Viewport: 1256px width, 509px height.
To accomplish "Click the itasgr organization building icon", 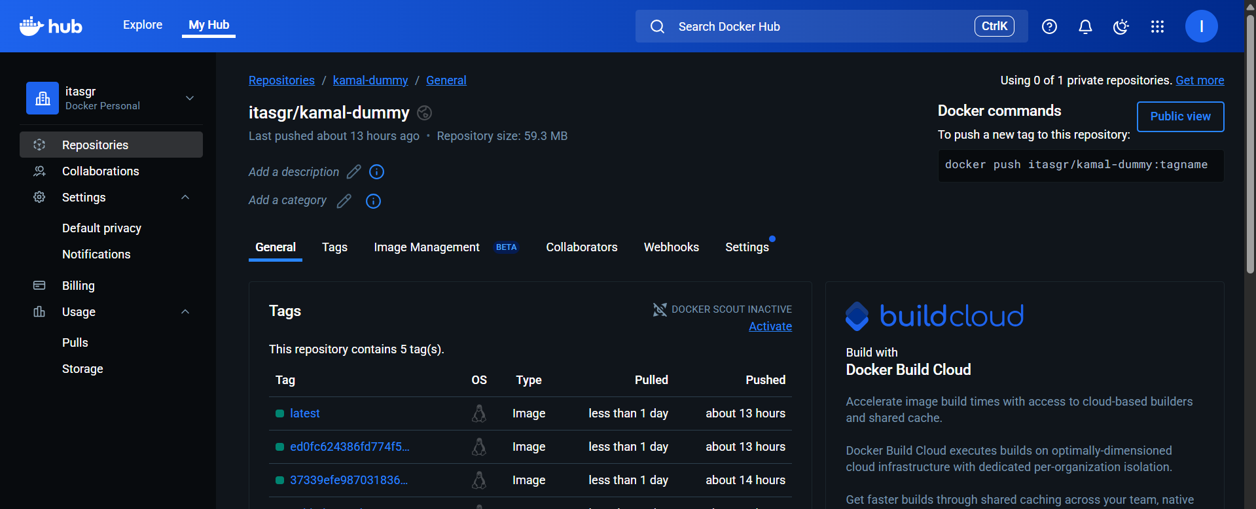I will (43, 98).
